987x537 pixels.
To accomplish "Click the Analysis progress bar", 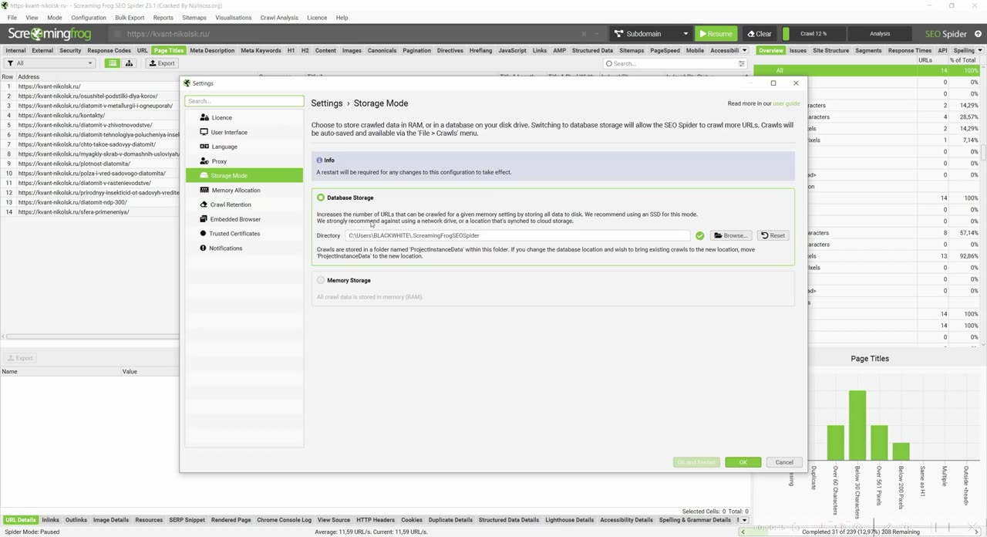I will 880,34.
